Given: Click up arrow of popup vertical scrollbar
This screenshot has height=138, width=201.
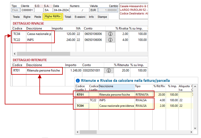Looking at the screenshot, I should [195, 86].
